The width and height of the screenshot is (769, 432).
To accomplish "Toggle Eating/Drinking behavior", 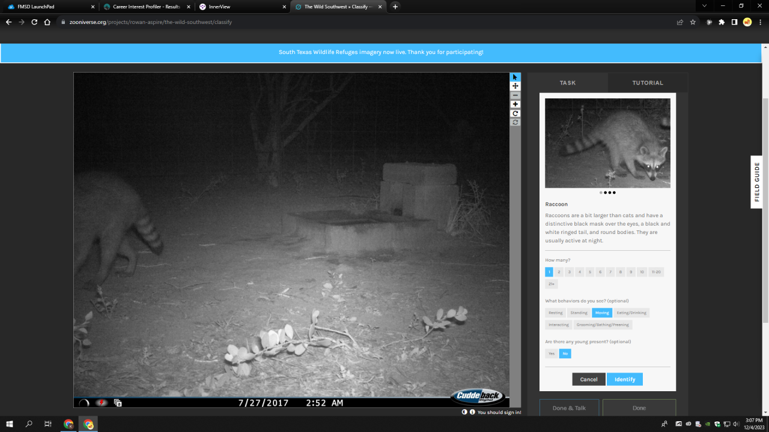I will coord(631,313).
